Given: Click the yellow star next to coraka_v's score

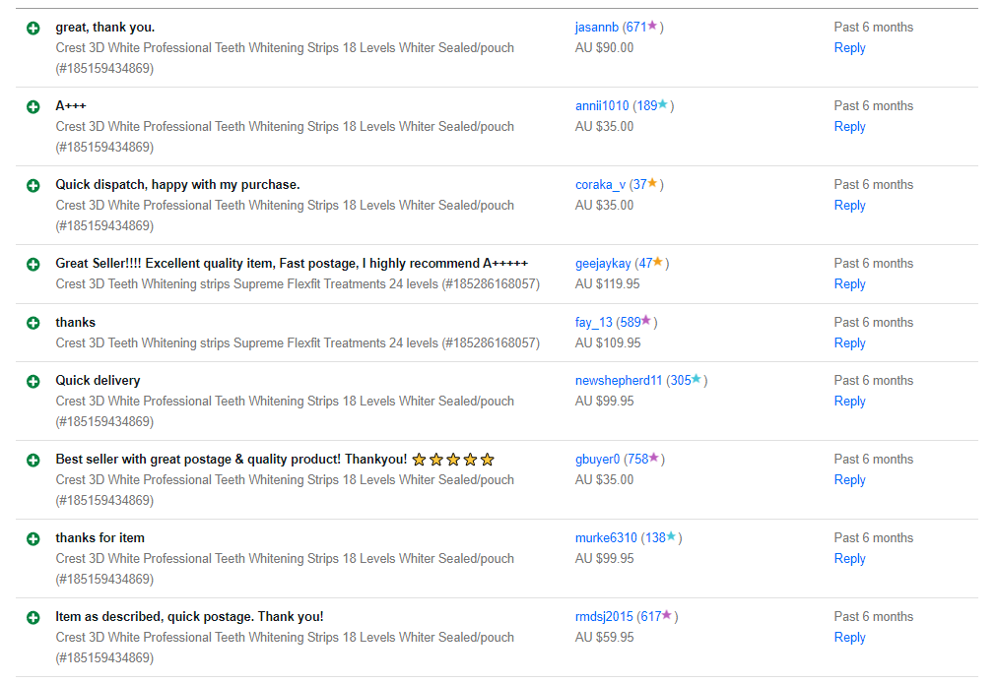Looking at the screenshot, I should point(652,183).
